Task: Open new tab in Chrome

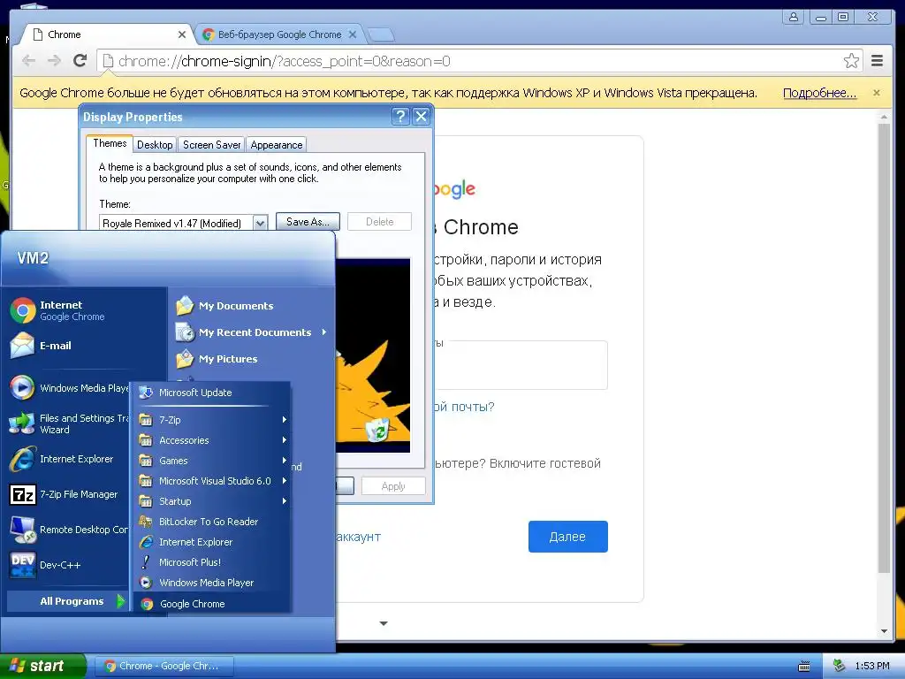Action: click(x=381, y=35)
